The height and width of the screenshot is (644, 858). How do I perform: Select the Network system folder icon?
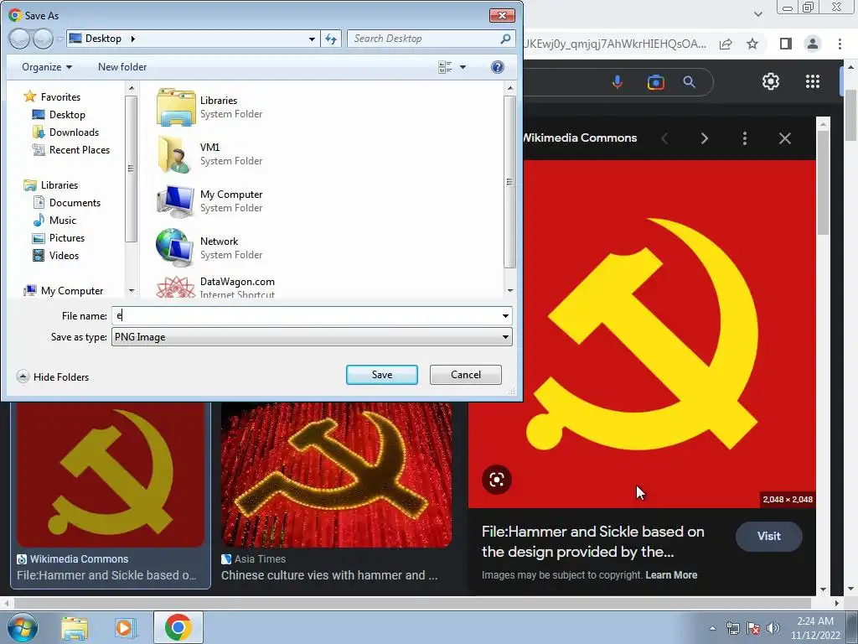(176, 247)
